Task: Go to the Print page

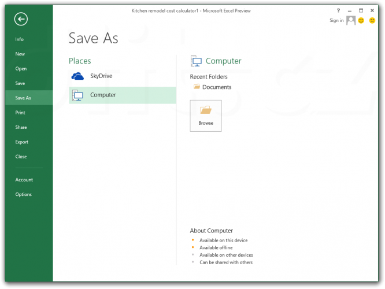Action: click(20, 113)
